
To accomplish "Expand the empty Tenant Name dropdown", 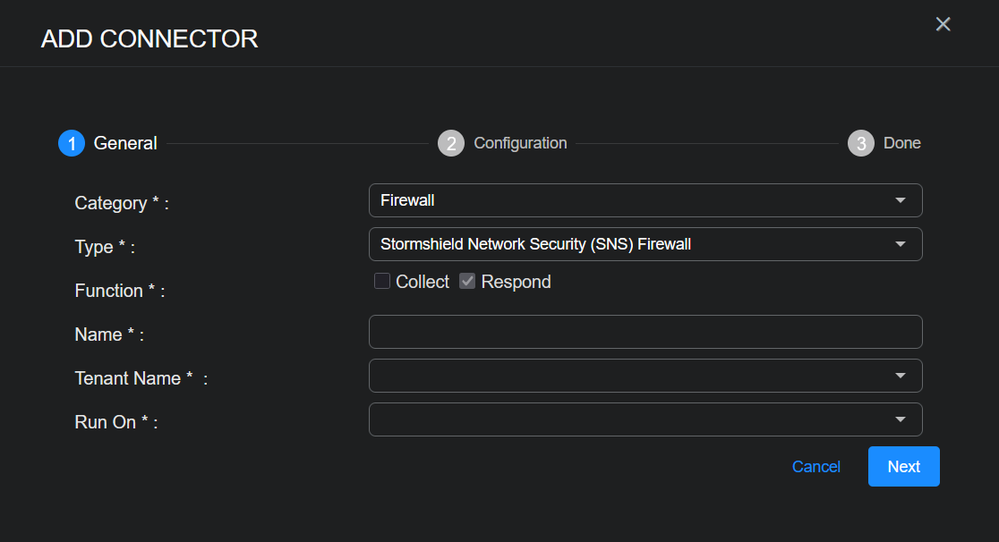I will tap(627, 376).
